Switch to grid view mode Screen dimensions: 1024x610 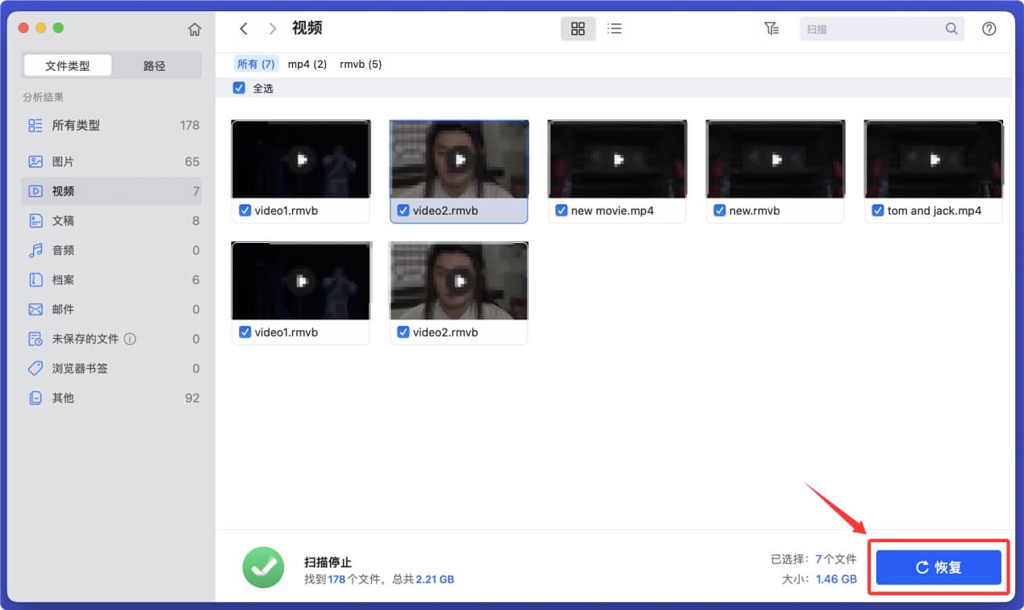(x=578, y=28)
